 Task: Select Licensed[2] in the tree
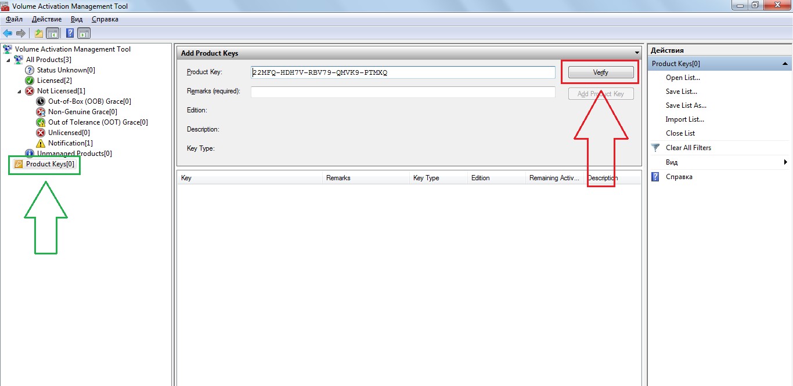[x=55, y=81]
